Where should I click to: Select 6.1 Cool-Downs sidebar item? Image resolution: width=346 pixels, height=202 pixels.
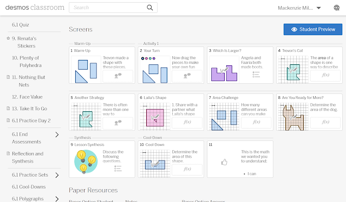click(x=29, y=187)
